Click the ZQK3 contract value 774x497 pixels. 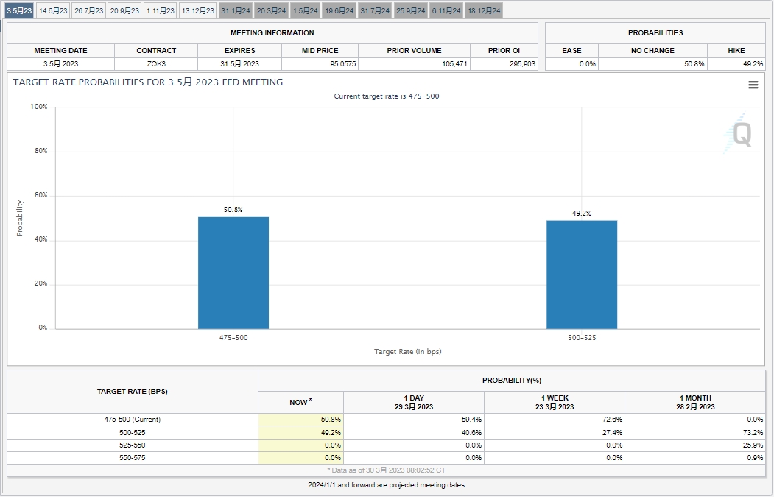pos(156,64)
